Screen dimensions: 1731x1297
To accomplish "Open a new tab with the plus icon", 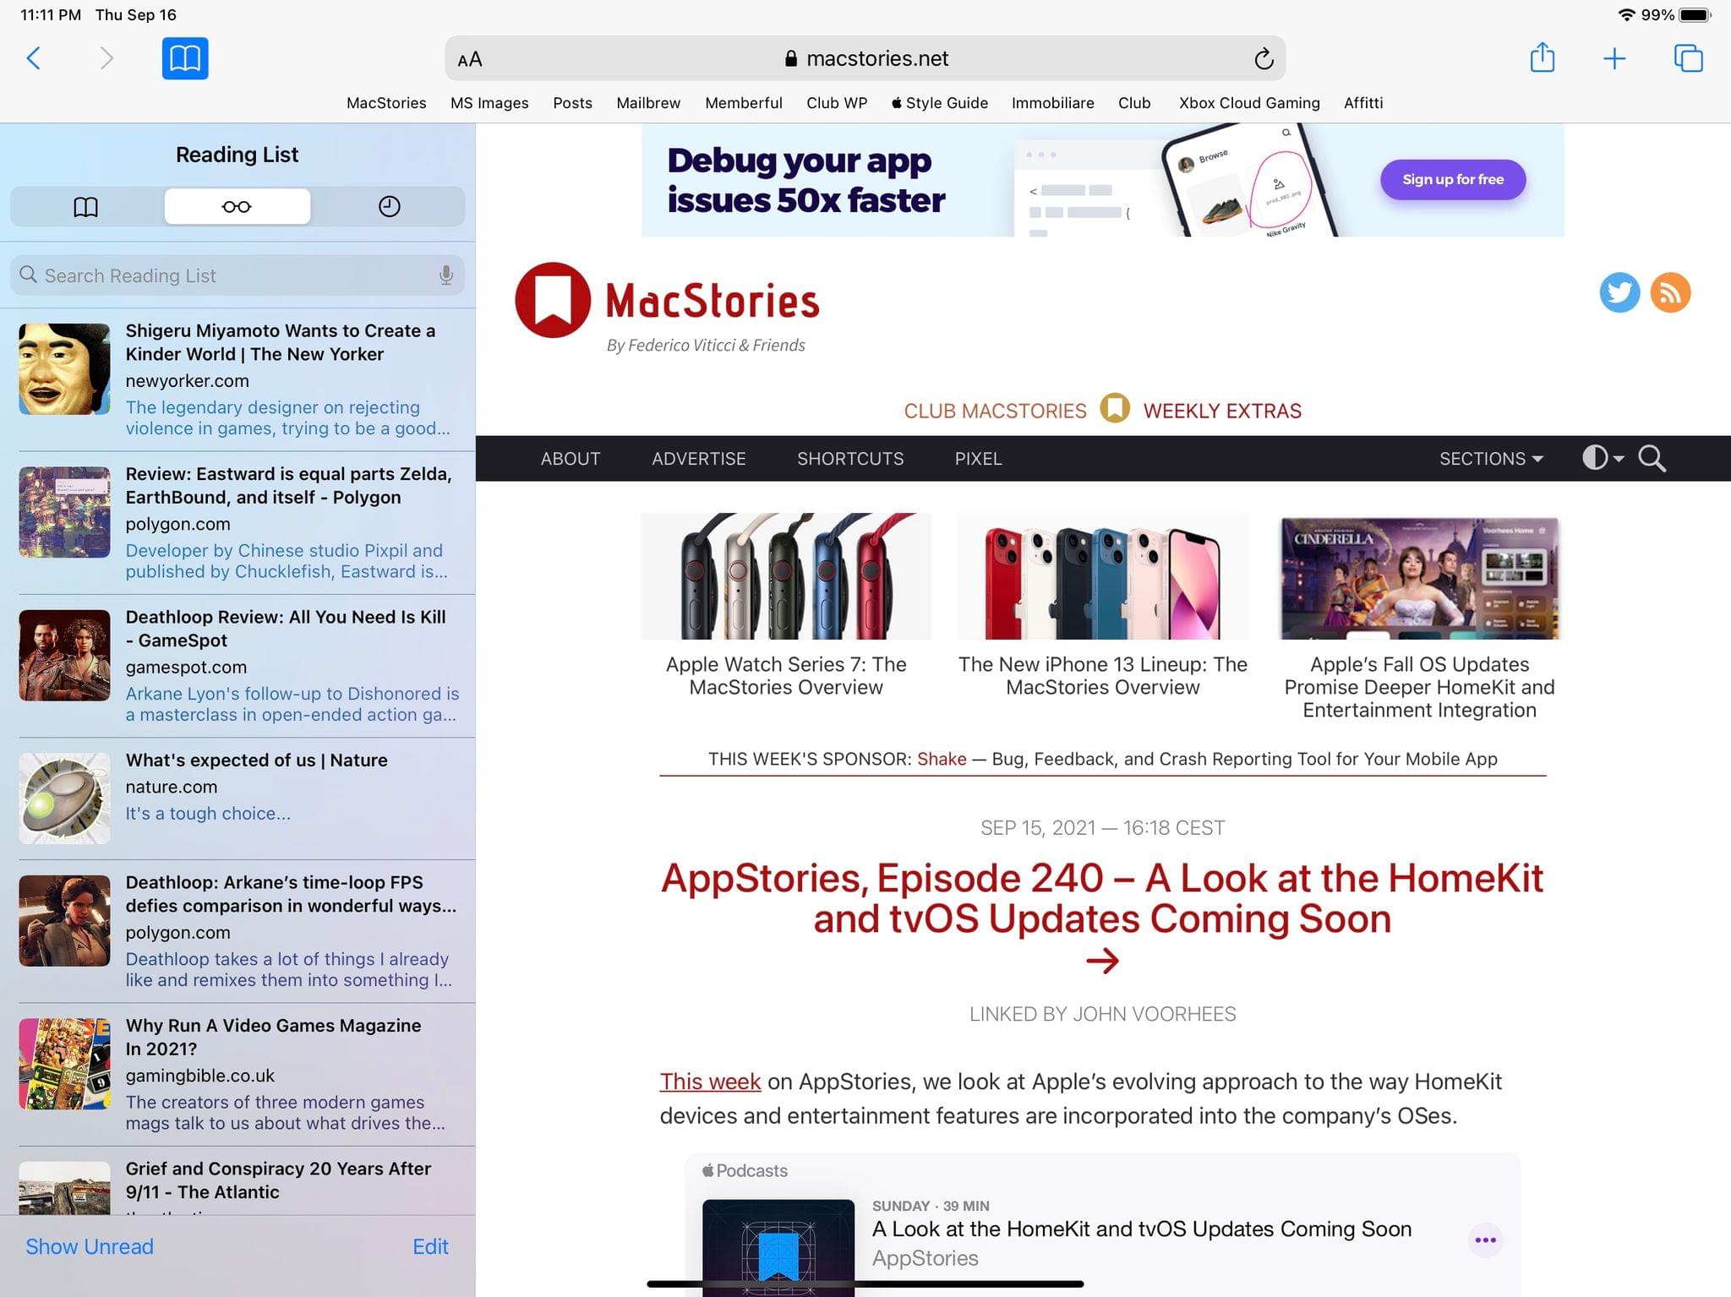I will pos(1614,58).
